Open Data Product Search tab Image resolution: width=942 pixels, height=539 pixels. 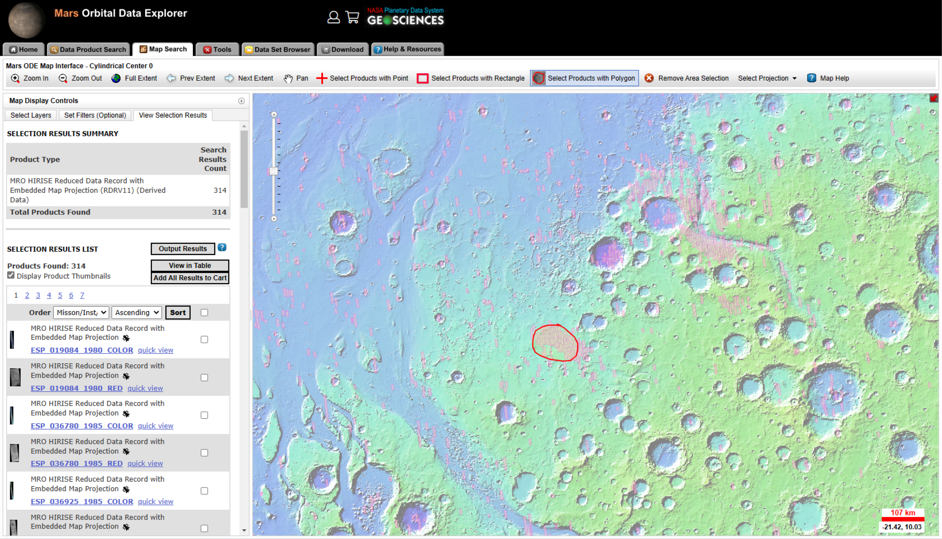88,49
